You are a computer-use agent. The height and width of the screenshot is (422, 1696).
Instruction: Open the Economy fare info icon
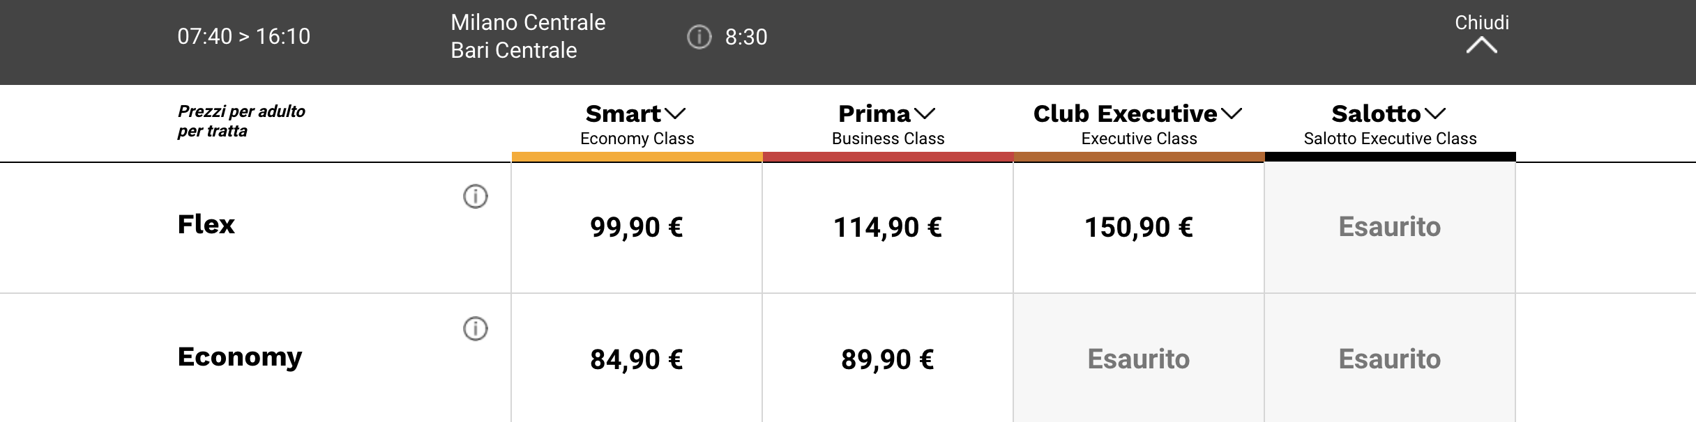coord(476,329)
